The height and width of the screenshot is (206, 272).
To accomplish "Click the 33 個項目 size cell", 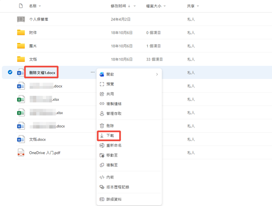I will [x=154, y=59].
